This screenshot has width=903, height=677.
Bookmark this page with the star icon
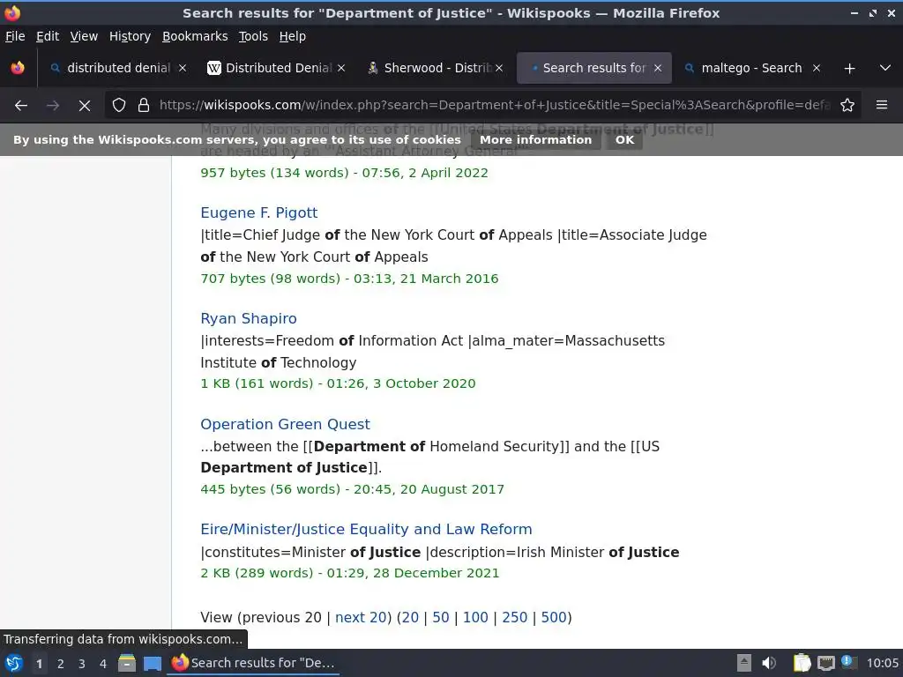click(847, 106)
